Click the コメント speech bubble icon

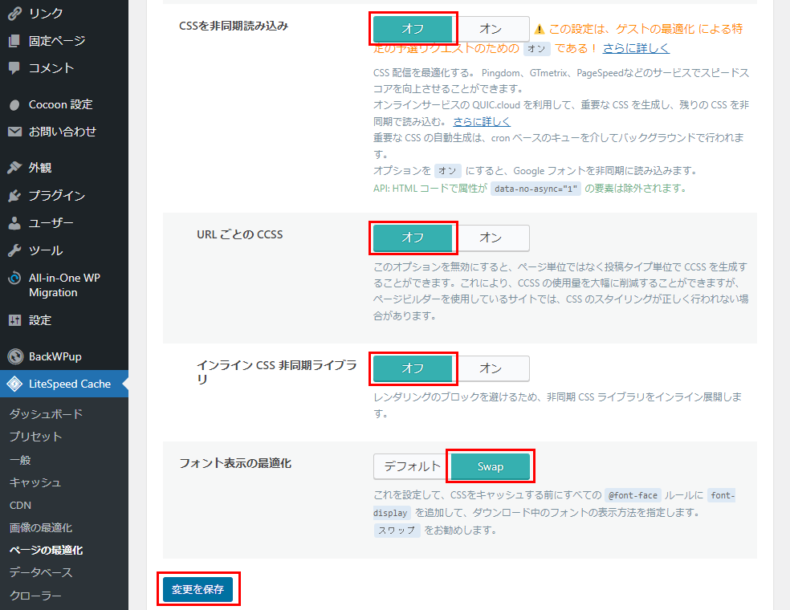click(x=14, y=67)
